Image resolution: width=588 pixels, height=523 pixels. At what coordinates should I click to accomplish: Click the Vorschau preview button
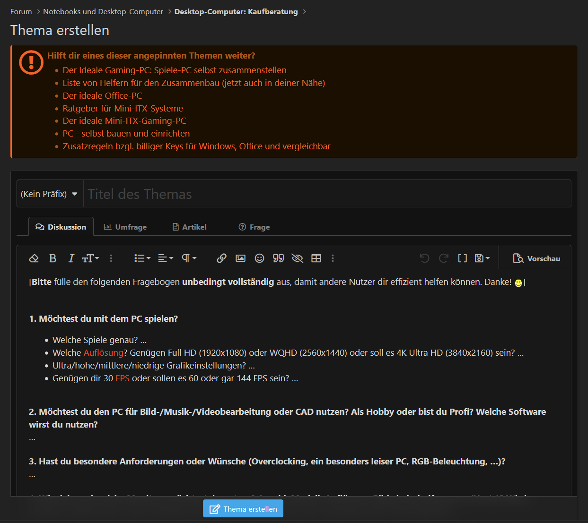[536, 258]
